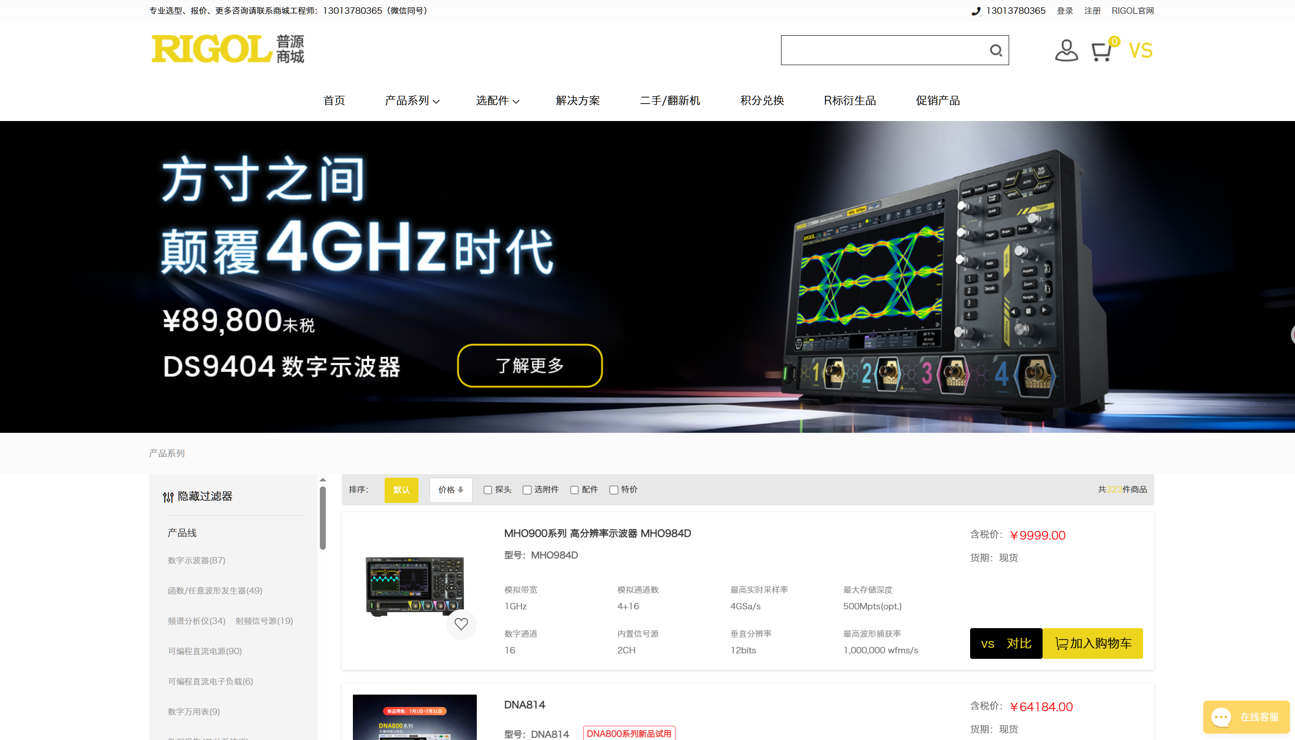This screenshot has width=1295, height=740.
Task: Expand the 选配件 dropdown menu
Action: pyautogui.click(x=497, y=100)
